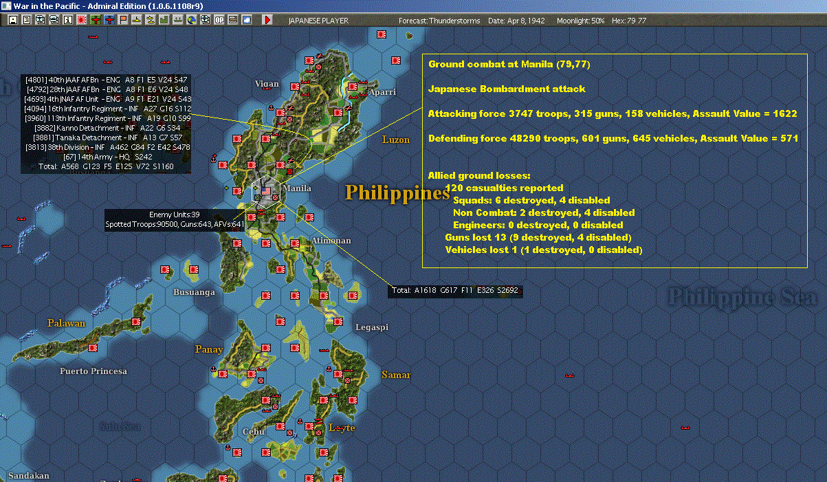Click the orange flag toolbar icon
Screen dimensions: 827x482
123,20
